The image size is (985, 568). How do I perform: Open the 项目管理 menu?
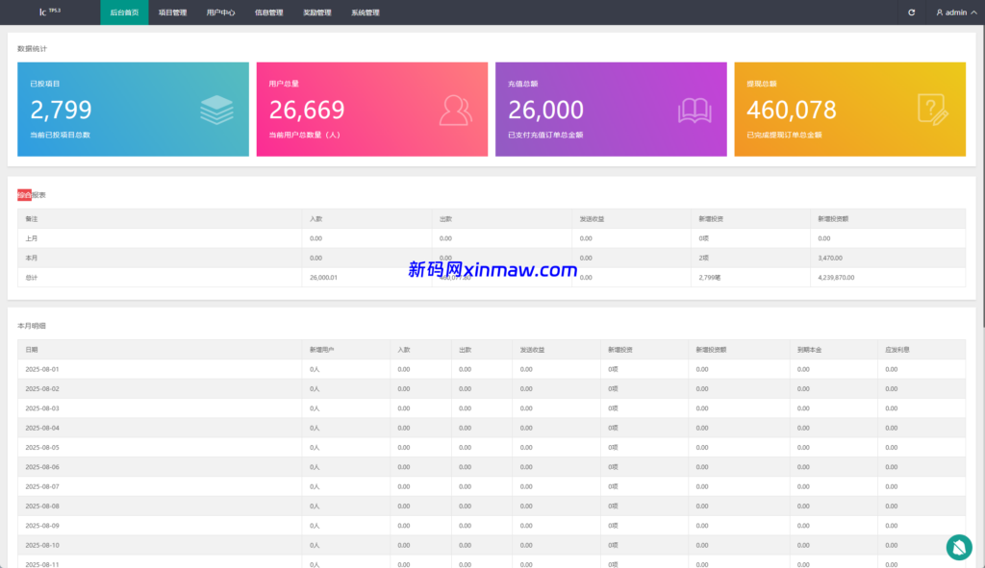pos(172,12)
